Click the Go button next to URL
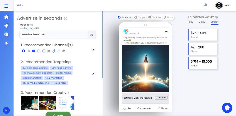The height and width of the screenshot is (116, 236). click(x=92, y=35)
